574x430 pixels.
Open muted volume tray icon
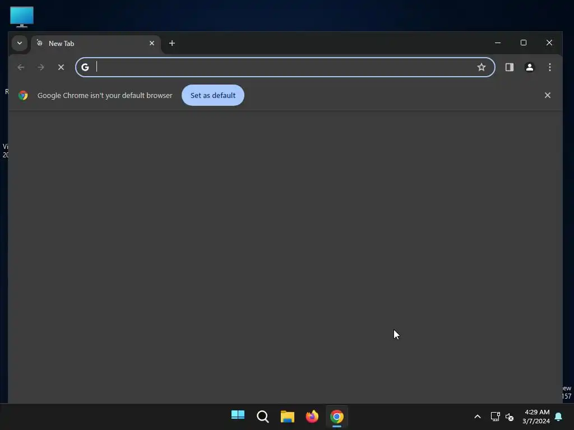509,417
